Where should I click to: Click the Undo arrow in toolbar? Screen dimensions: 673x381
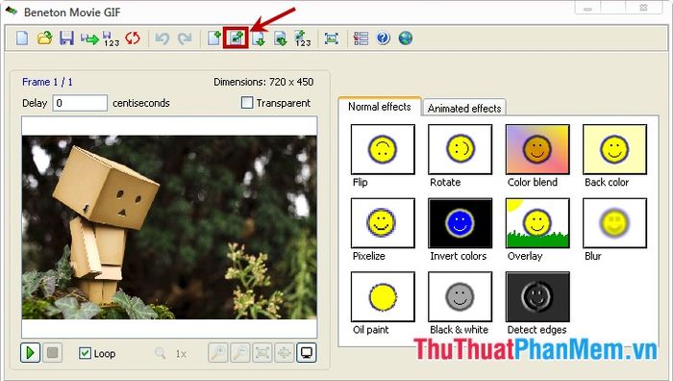pyautogui.click(x=162, y=38)
